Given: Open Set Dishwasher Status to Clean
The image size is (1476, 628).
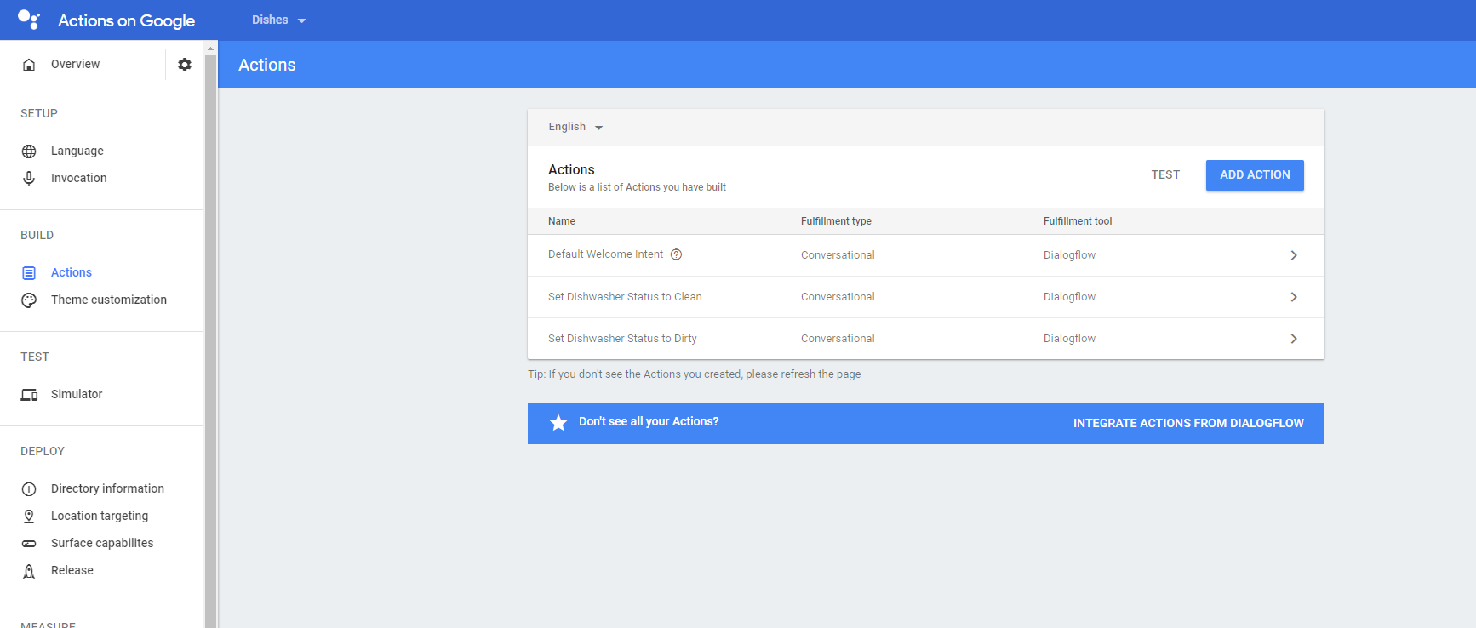Looking at the screenshot, I should pos(926,297).
